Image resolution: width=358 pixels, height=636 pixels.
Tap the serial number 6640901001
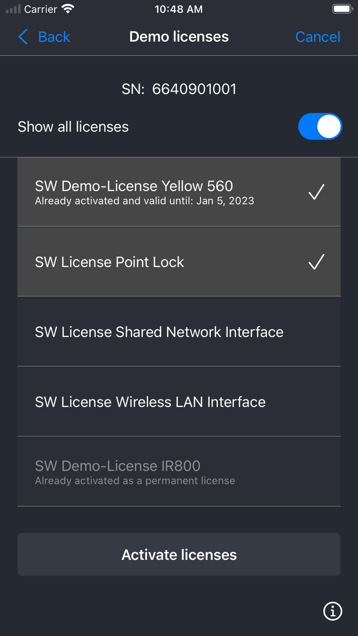tap(194, 89)
